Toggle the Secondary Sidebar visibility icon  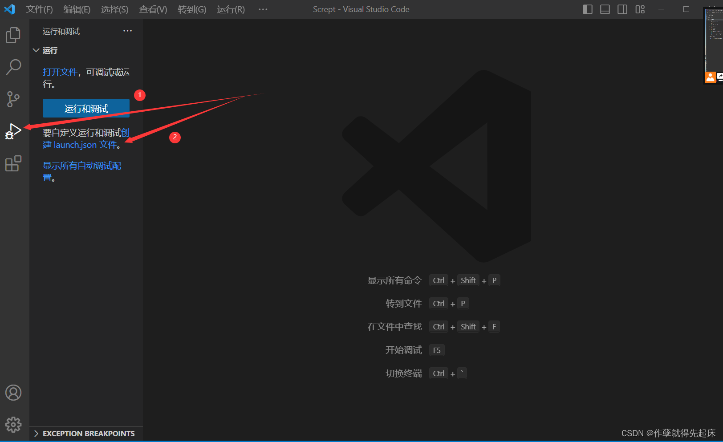622,9
